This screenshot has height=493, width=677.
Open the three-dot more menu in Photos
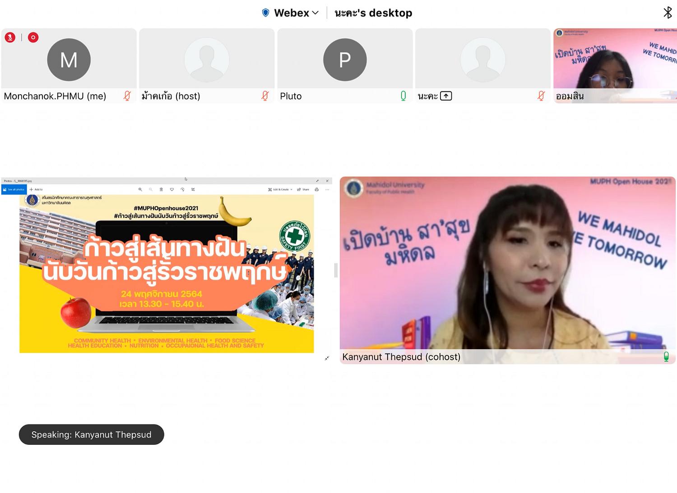327,189
